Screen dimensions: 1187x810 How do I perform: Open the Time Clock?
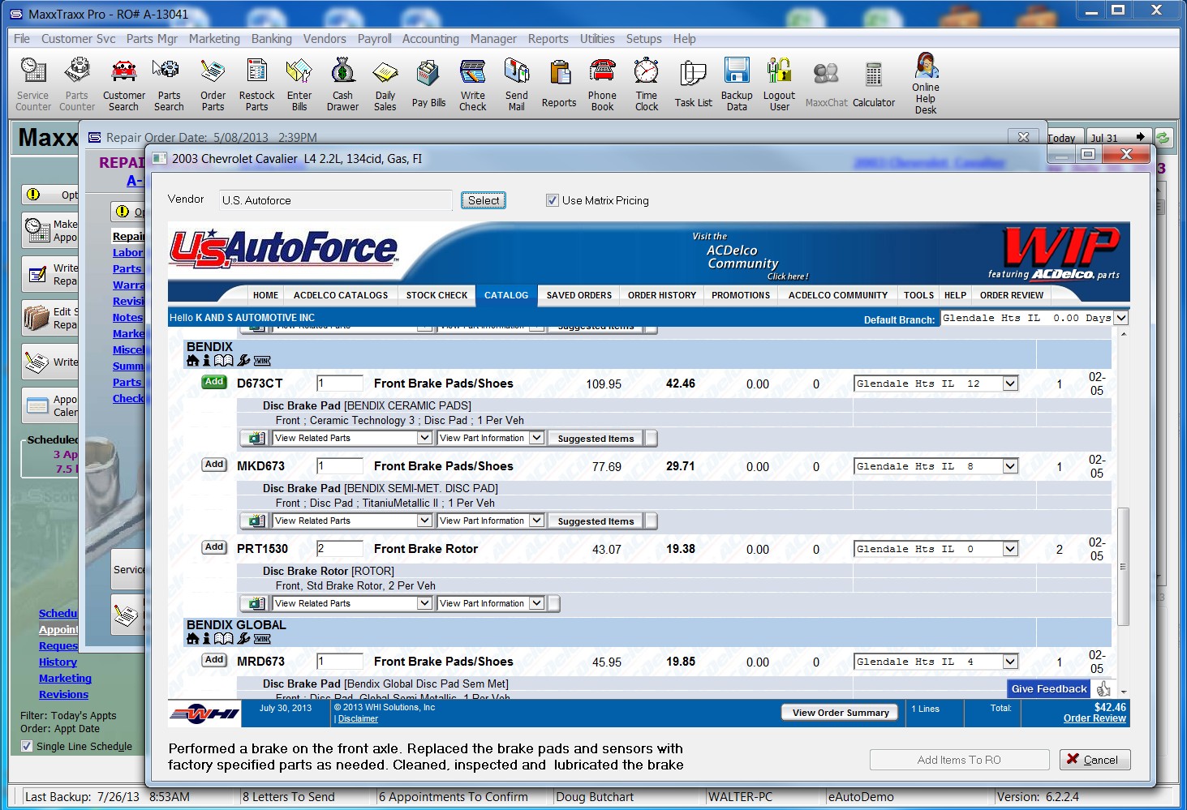647,84
